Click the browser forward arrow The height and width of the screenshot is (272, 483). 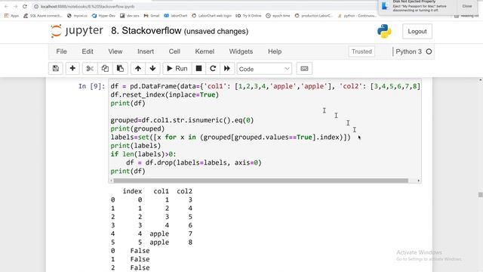pyautogui.click(x=15, y=6)
